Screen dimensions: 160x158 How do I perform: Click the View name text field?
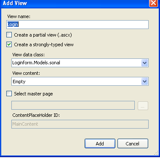click(77, 24)
